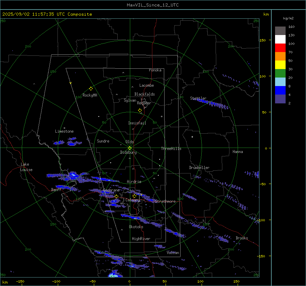Click the orange 50-70 legend swatch
Image resolution: width=306 pixels, height=286 pixels.
point(280,56)
